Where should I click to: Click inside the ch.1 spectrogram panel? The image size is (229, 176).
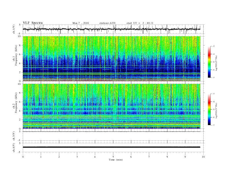pos(111,59)
